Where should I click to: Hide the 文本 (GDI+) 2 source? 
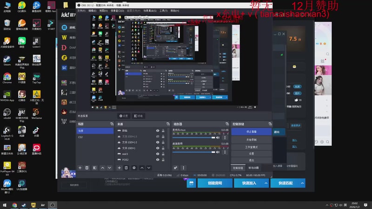(x=158, y=142)
